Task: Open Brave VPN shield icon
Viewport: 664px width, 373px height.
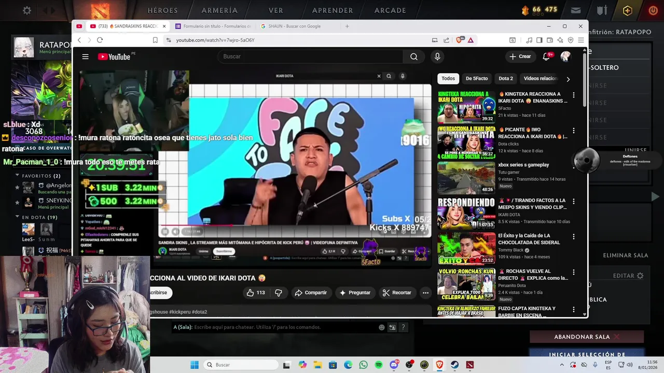Action: point(571,40)
